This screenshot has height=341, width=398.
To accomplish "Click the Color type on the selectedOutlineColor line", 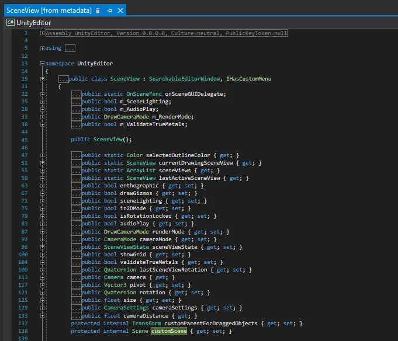I will [x=134, y=155].
